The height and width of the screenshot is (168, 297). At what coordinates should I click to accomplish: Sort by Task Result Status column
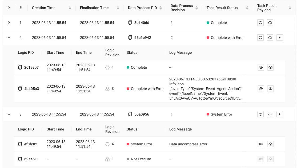247,8
